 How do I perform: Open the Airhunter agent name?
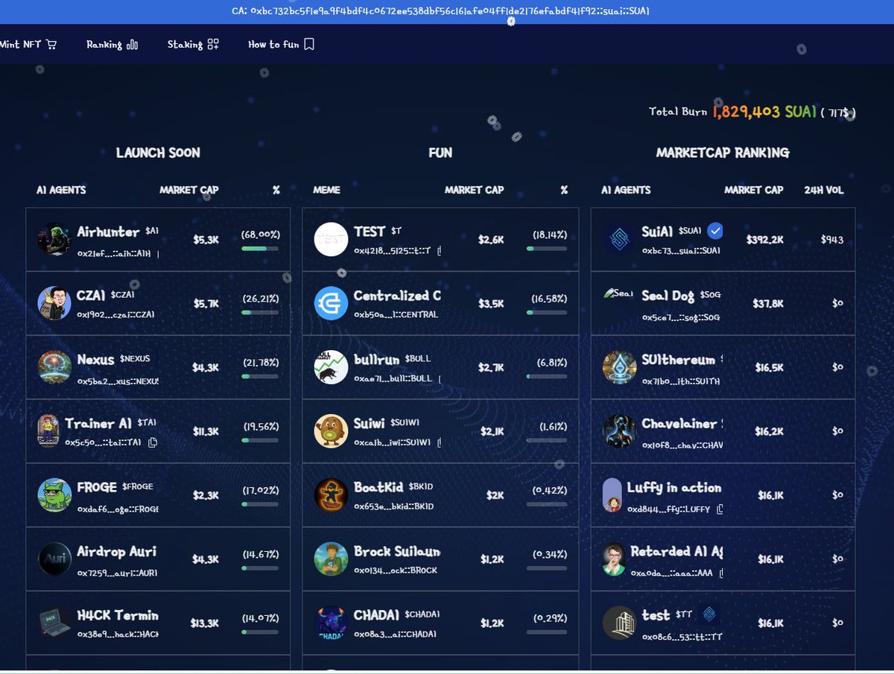108,232
